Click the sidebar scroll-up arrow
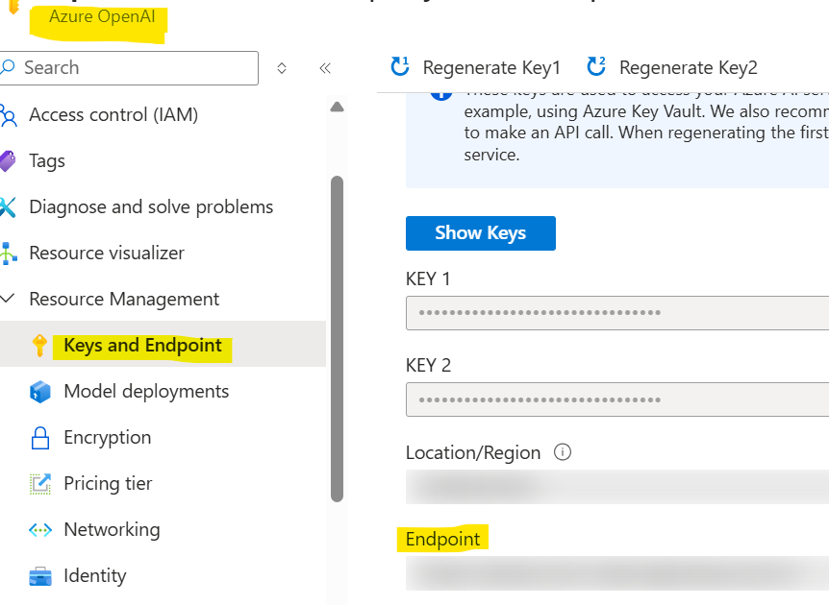Screen dimensions: 829x605 pos(337,108)
